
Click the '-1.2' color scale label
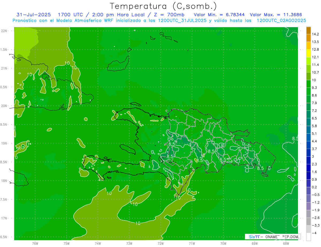pyautogui.click(x=315, y=203)
